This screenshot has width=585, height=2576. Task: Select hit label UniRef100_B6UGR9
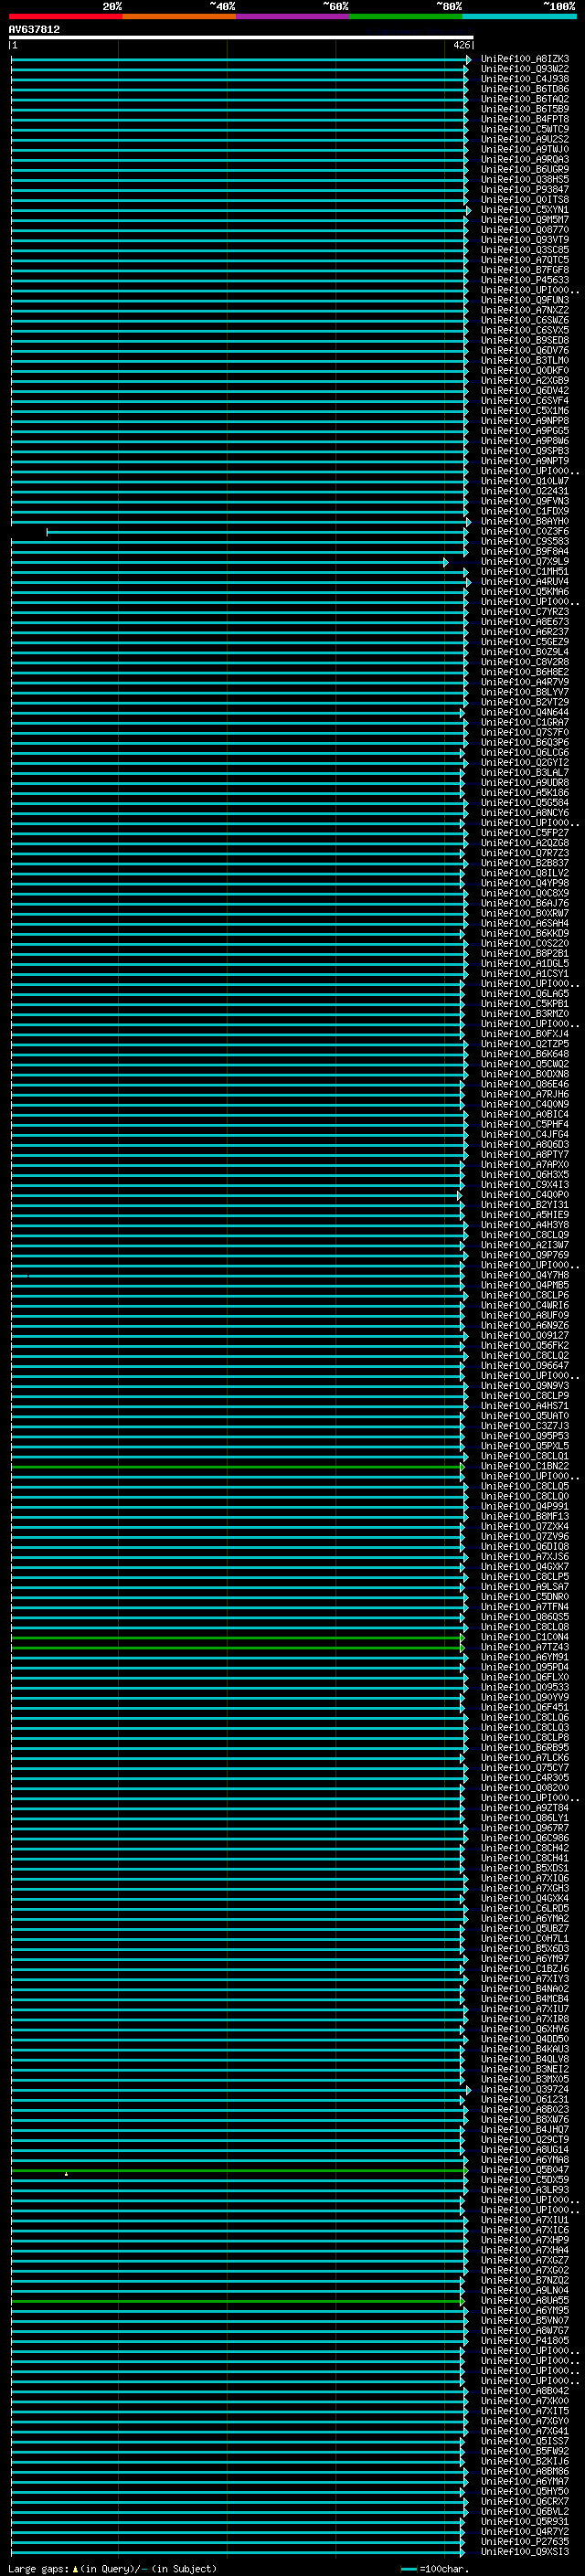(x=525, y=169)
